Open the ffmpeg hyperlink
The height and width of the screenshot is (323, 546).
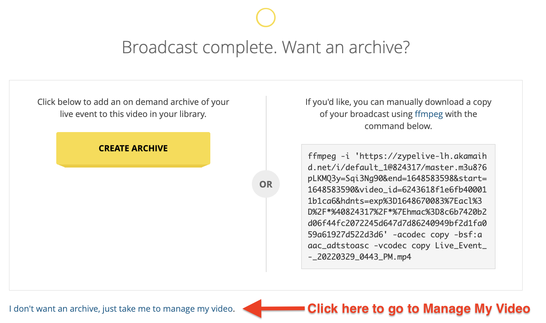coord(429,114)
